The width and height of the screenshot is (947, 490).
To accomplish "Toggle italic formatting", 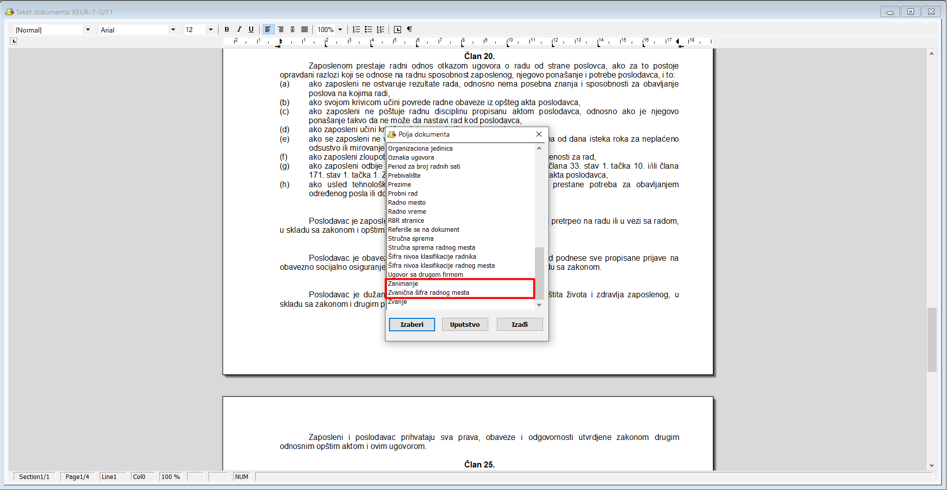I will click(239, 30).
